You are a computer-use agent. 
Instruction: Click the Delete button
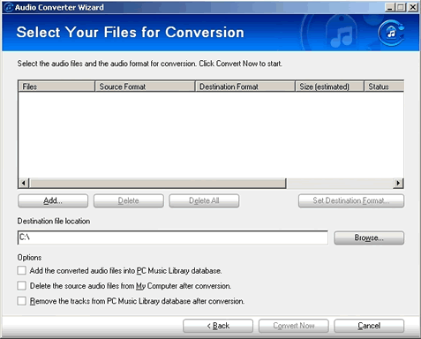pyautogui.click(x=129, y=200)
